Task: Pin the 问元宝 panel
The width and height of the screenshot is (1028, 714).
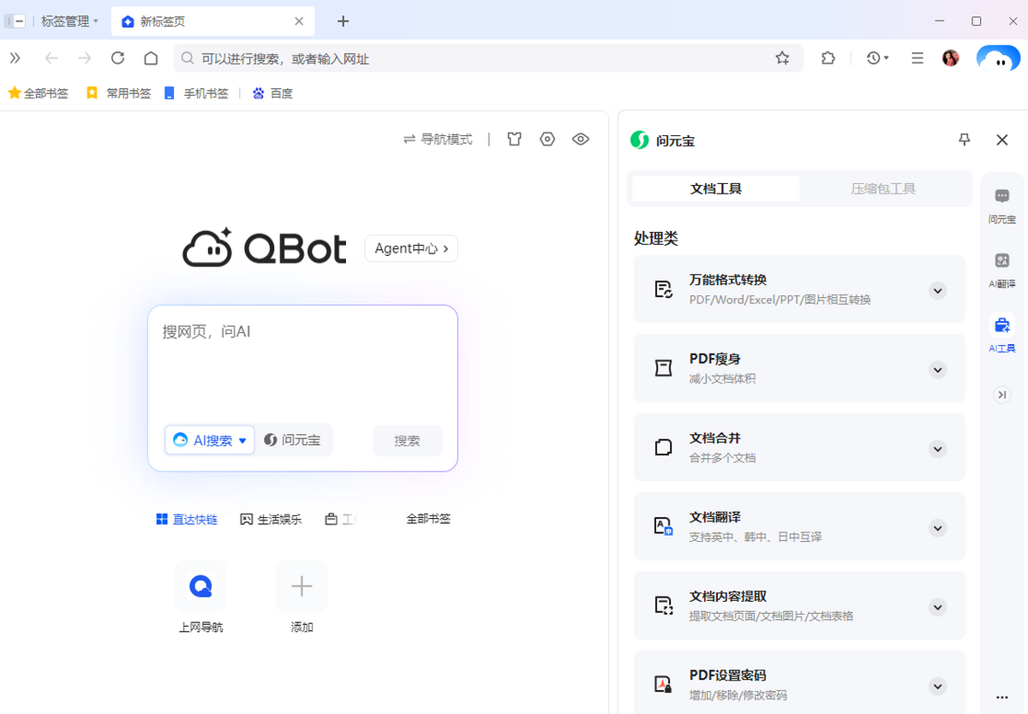Action: pos(965,139)
